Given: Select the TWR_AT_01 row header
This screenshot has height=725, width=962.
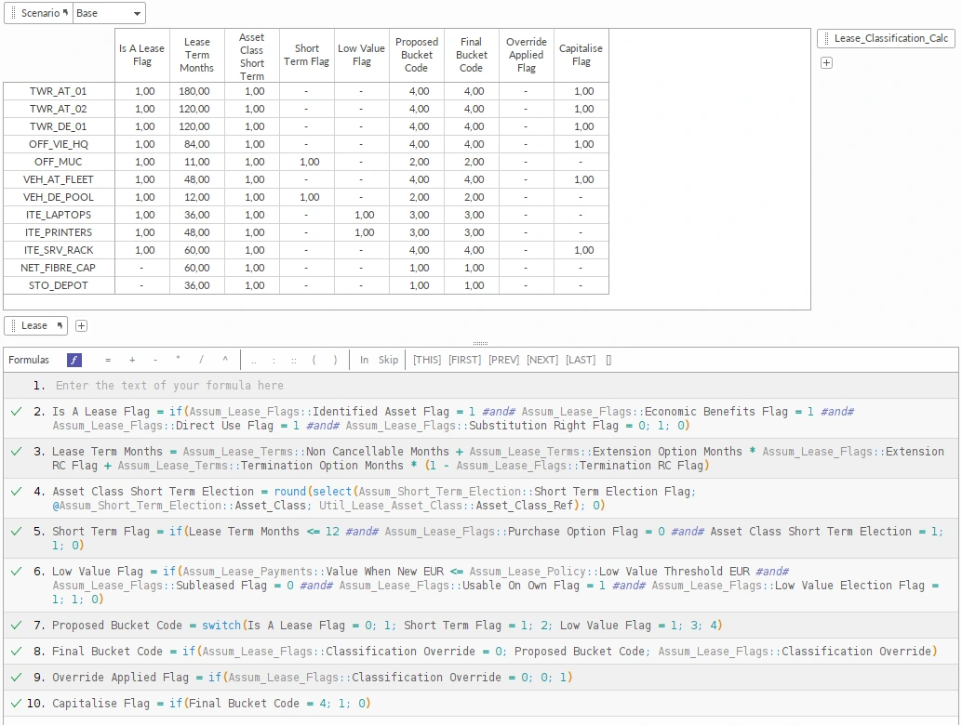Looking at the screenshot, I should [x=59, y=91].
